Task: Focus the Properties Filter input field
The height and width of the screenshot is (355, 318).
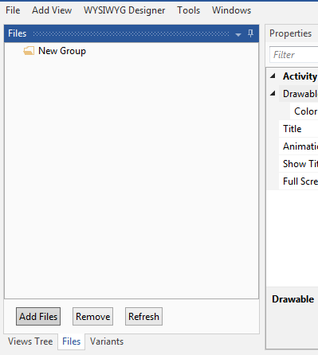Action: pos(293,55)
